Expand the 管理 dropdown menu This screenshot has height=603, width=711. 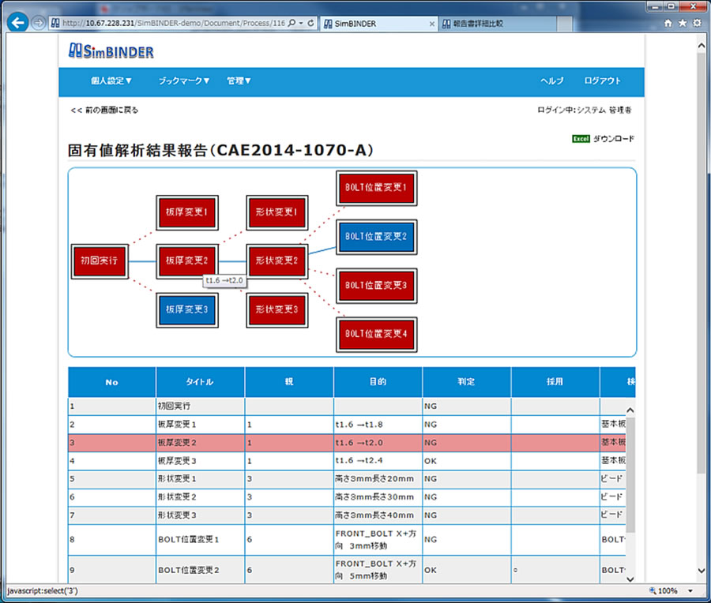pyautogui.click(x=239, y=81)
